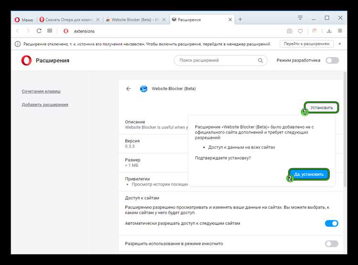Take a snapshot with camera icon

290,31
